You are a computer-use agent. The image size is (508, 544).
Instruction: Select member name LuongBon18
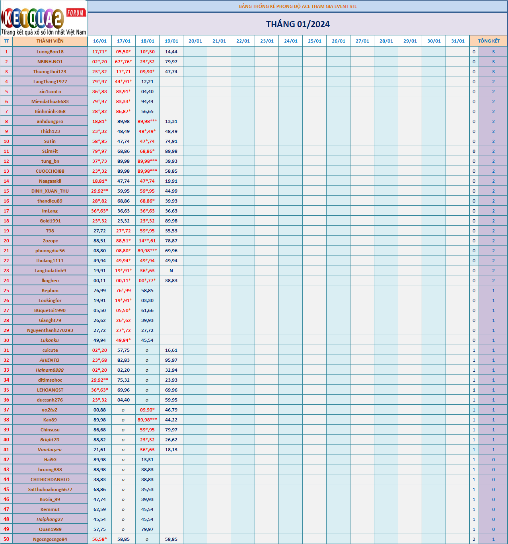tap(50, 52)
